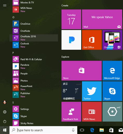Open Skype in the app list
The image size is (123, 134).
[34, 116]
